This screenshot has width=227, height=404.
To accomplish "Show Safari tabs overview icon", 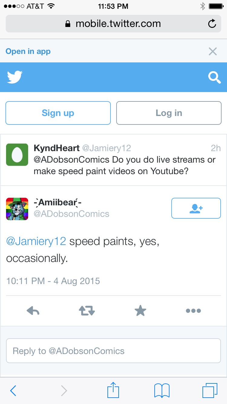I will (209, 391).
